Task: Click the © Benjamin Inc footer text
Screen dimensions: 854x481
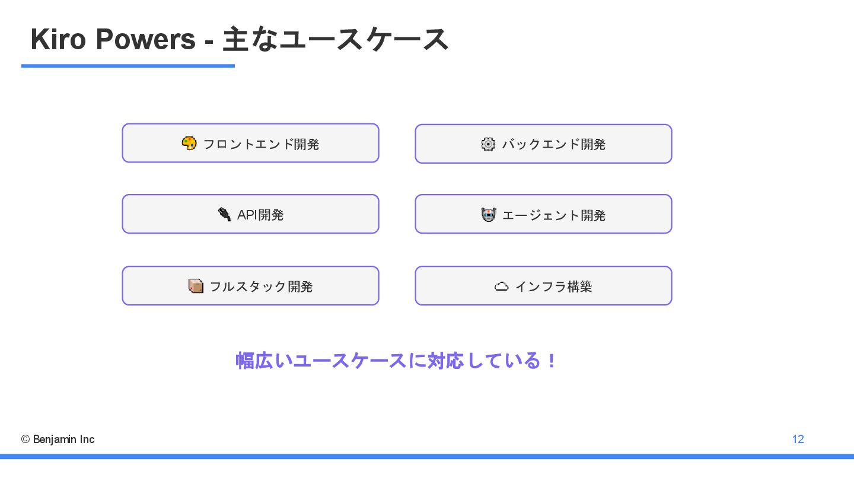Action: click(58, 439)
